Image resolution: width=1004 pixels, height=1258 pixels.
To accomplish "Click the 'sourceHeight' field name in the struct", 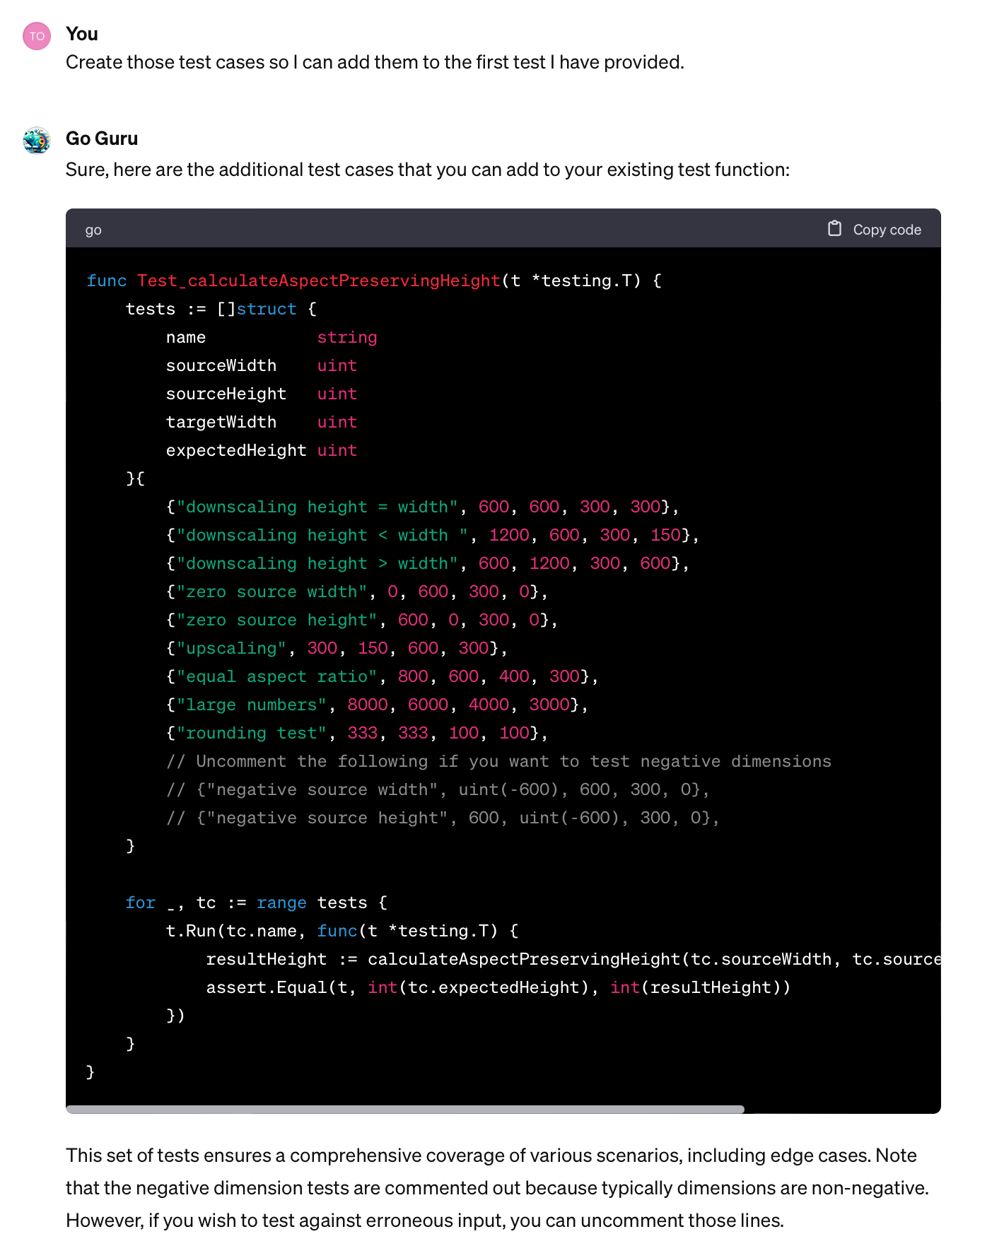I will coord(226,394).
